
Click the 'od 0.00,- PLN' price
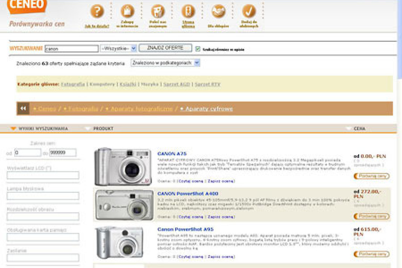click(370, 156)
